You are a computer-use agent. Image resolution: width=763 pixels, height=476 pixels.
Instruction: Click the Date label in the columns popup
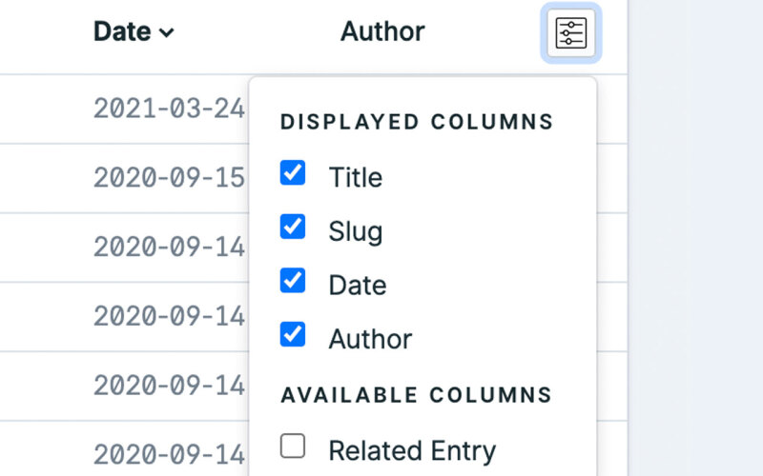coord(357,285)
